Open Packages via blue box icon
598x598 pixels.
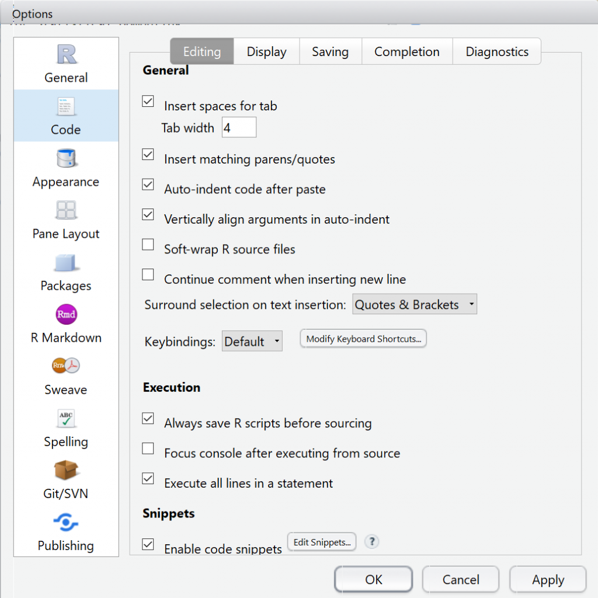point(66,262)
